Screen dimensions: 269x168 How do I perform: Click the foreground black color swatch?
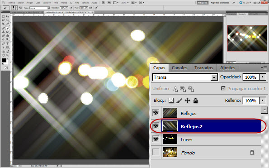[4, 60]
